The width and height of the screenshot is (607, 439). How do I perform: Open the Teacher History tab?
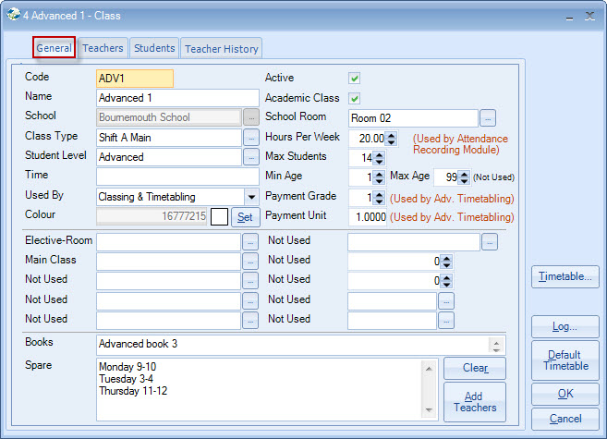[x=222, y=49]
